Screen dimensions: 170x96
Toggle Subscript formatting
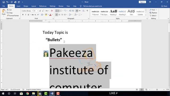tap(35, 15)
